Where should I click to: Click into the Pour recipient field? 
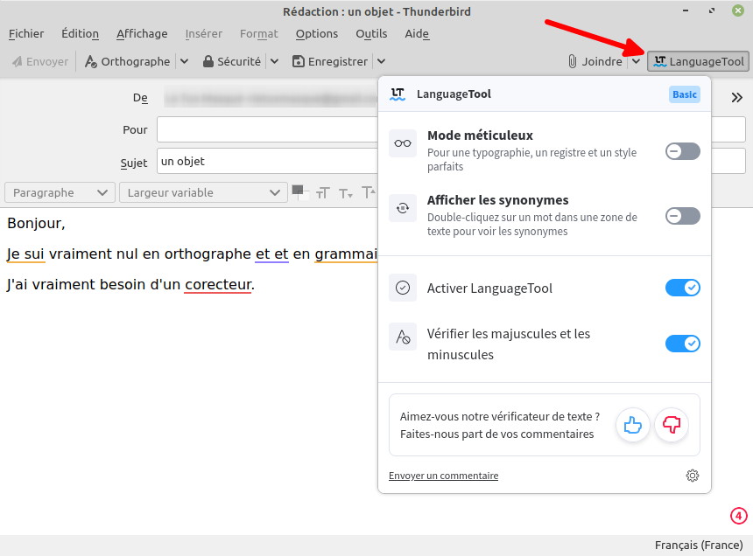point(450,129)
